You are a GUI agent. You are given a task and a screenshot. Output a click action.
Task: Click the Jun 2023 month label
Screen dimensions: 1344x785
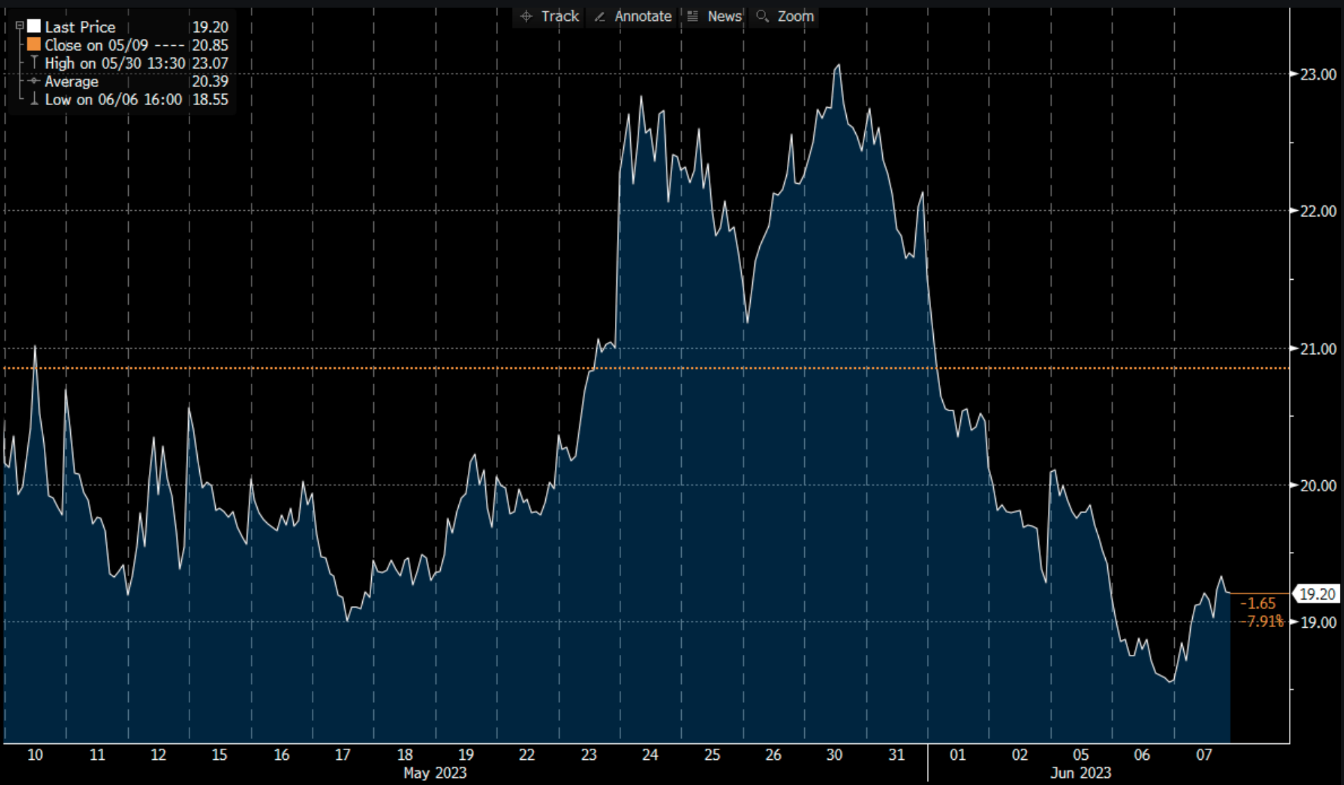1080,772
